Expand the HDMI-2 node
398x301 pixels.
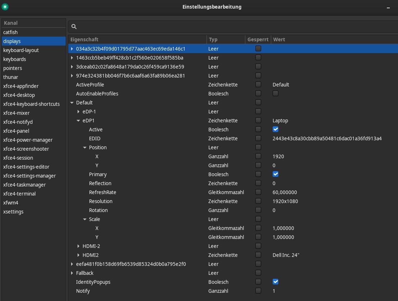[78, 246]
